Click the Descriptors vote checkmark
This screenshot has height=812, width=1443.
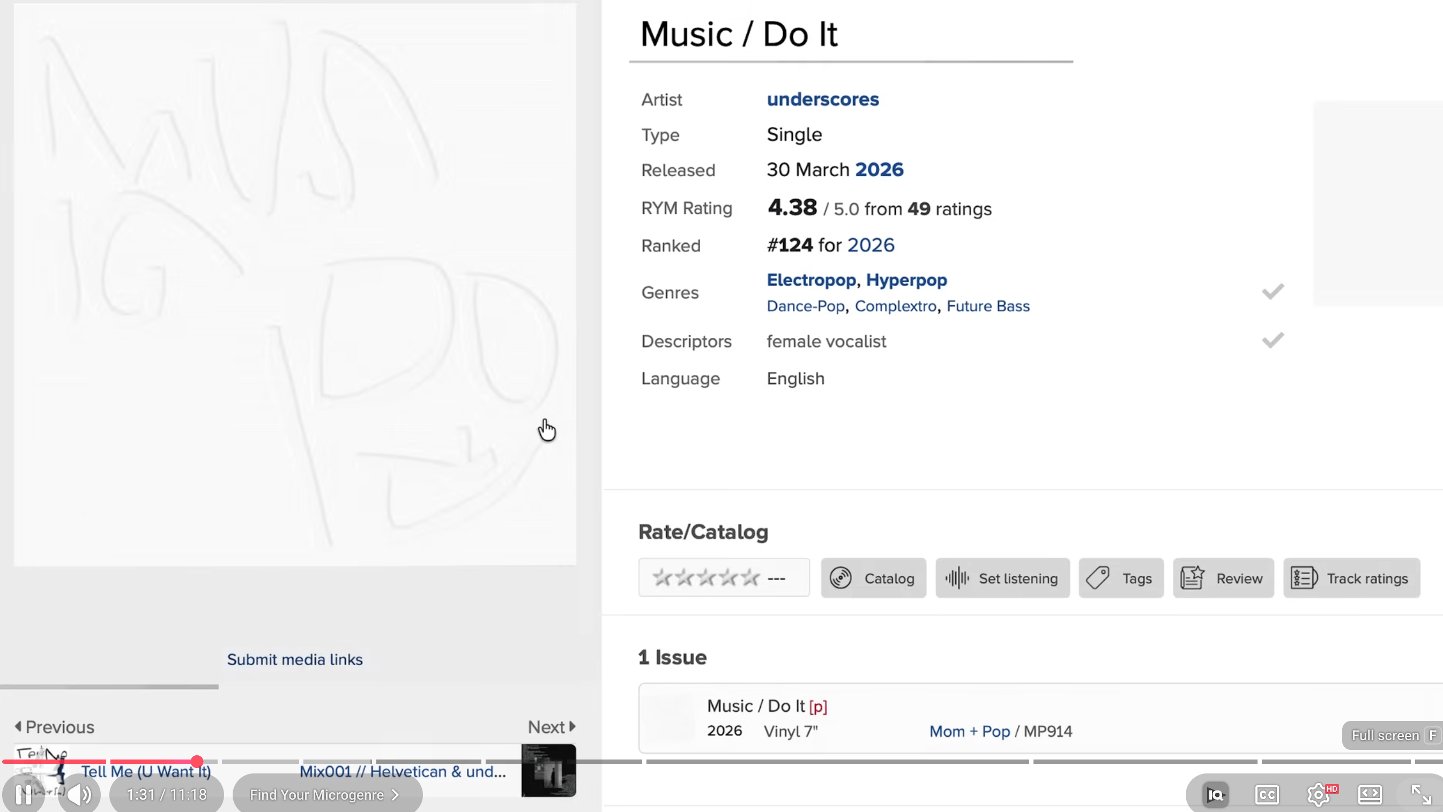1273,340
